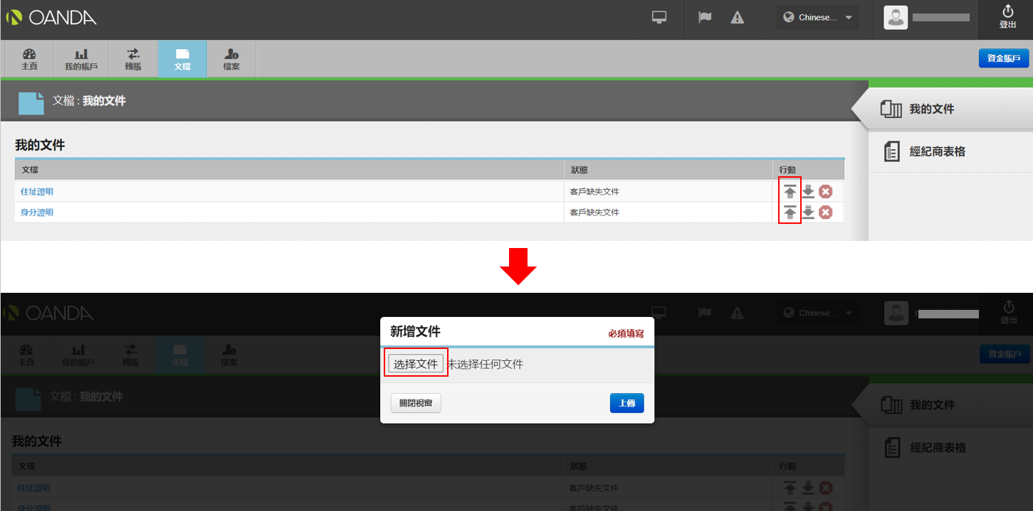Click the 登出 logout icon
The height and width of the screenshot is (511, 1033).
[x=1007, y=17]
